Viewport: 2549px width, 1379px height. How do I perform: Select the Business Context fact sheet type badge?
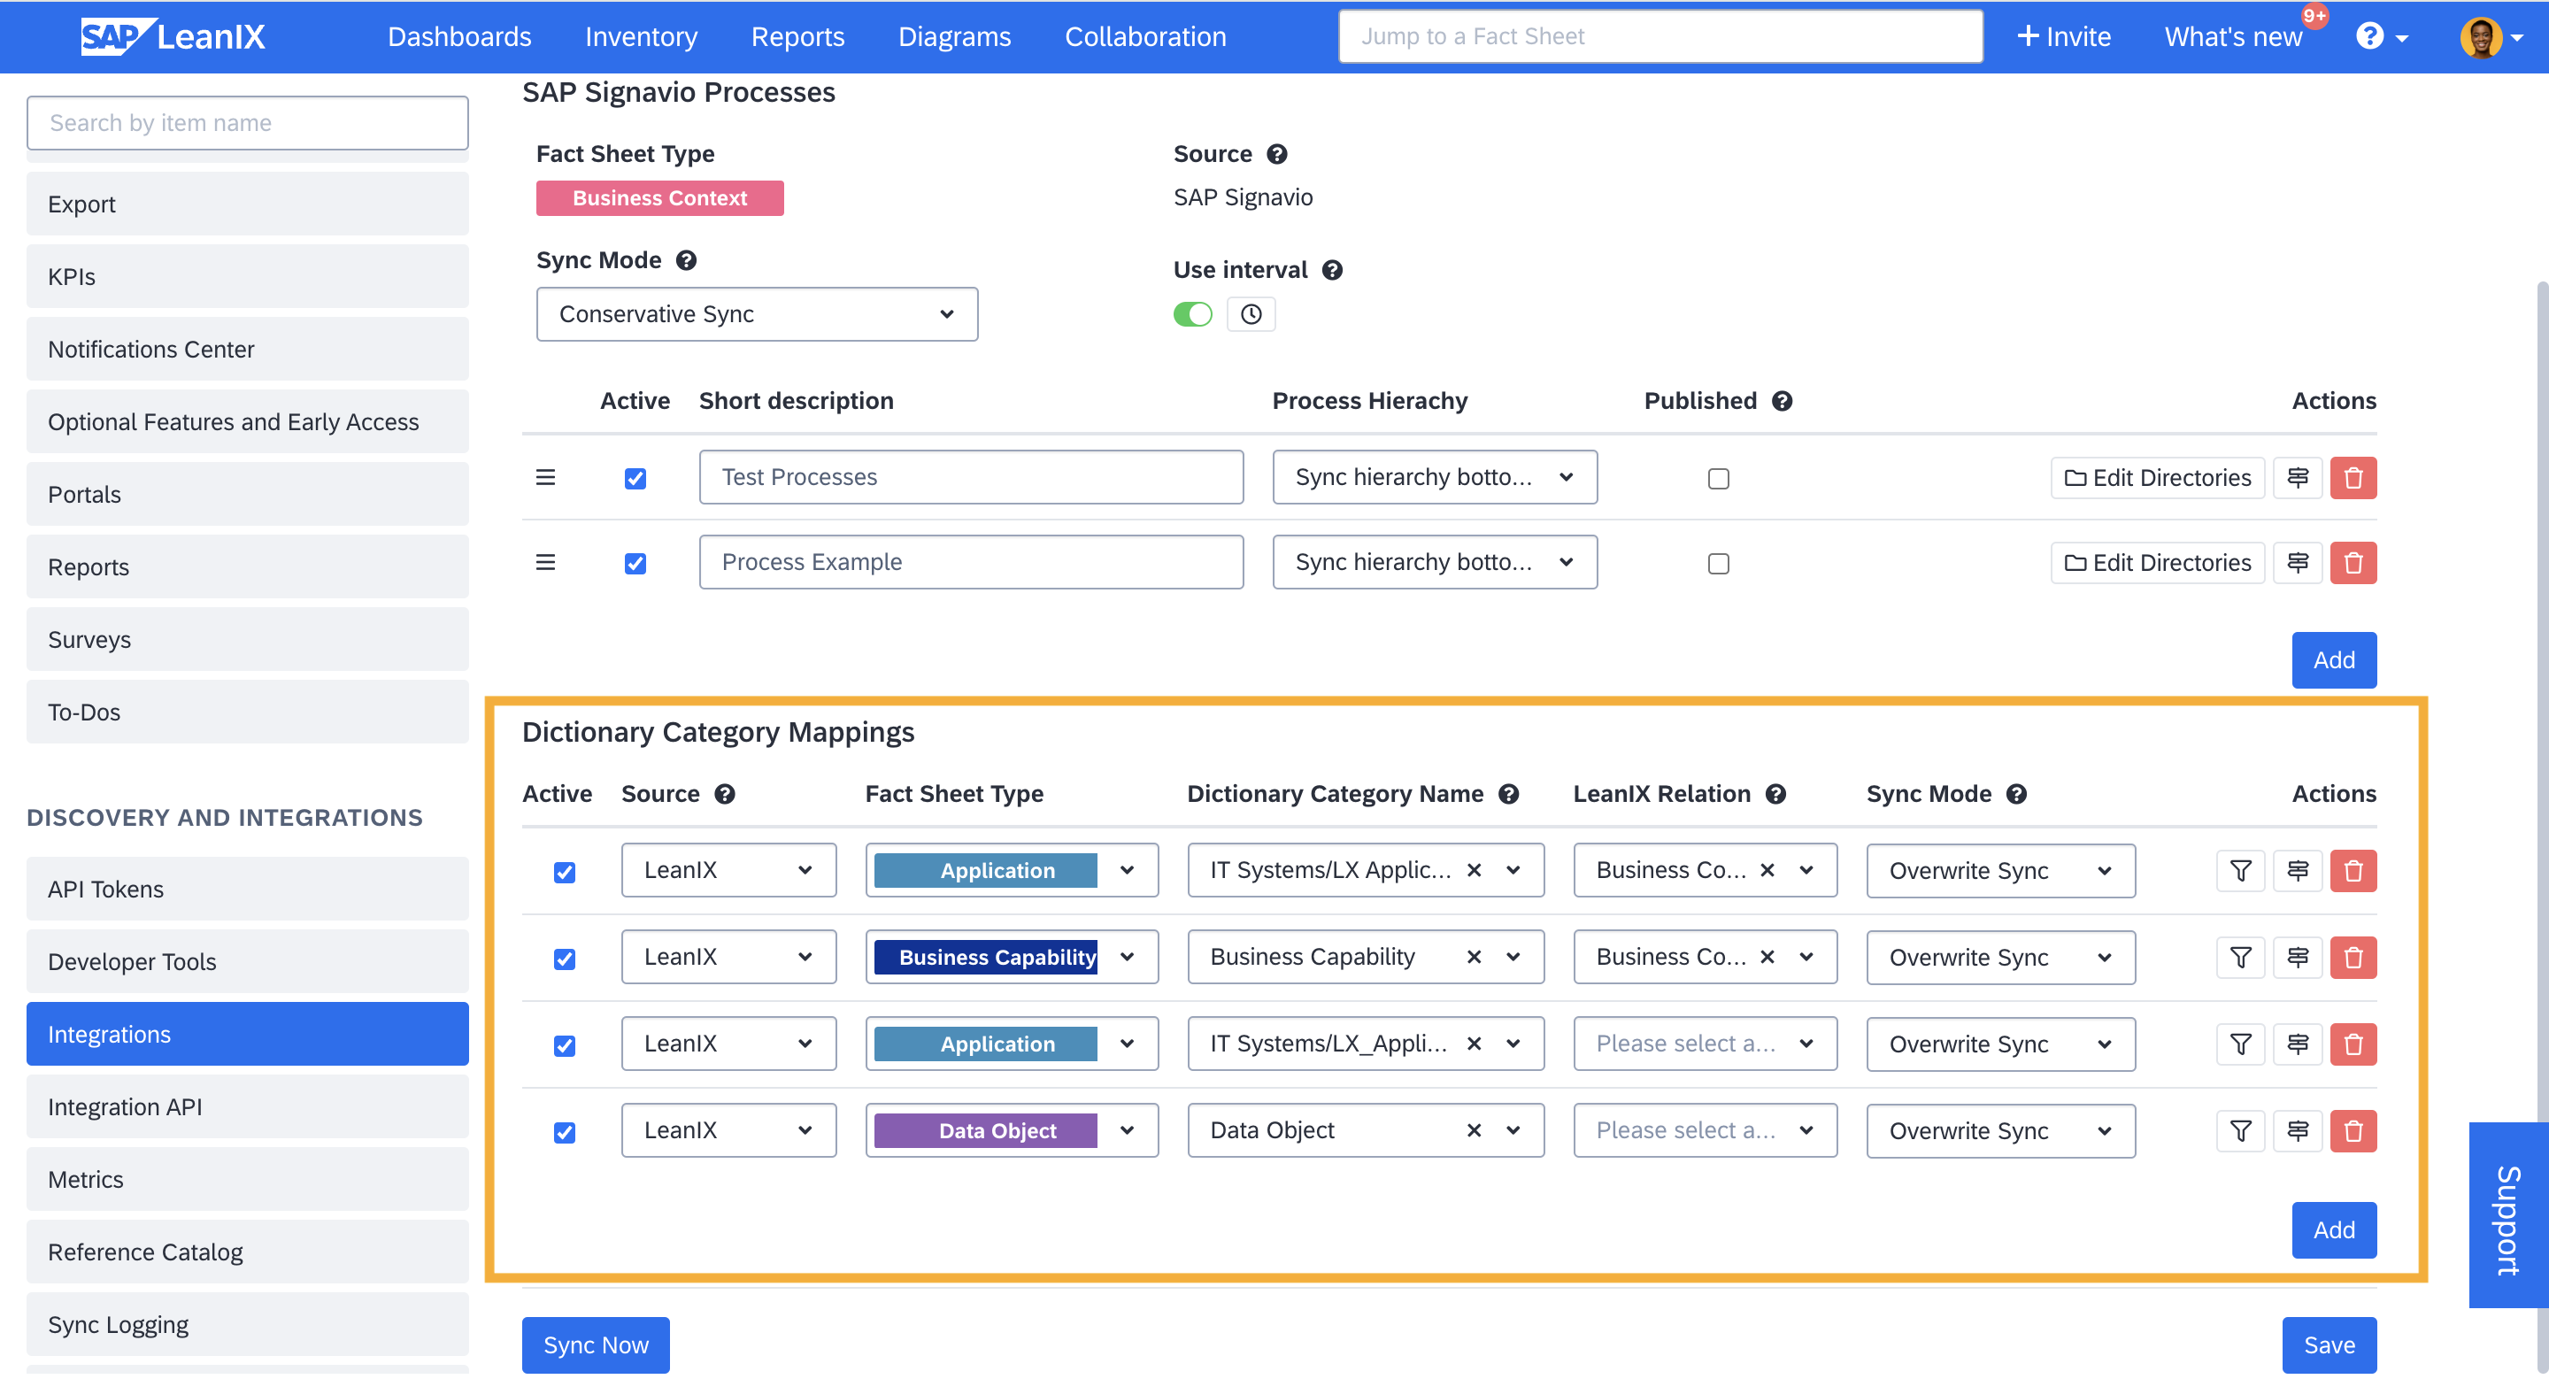pos(659,198)
